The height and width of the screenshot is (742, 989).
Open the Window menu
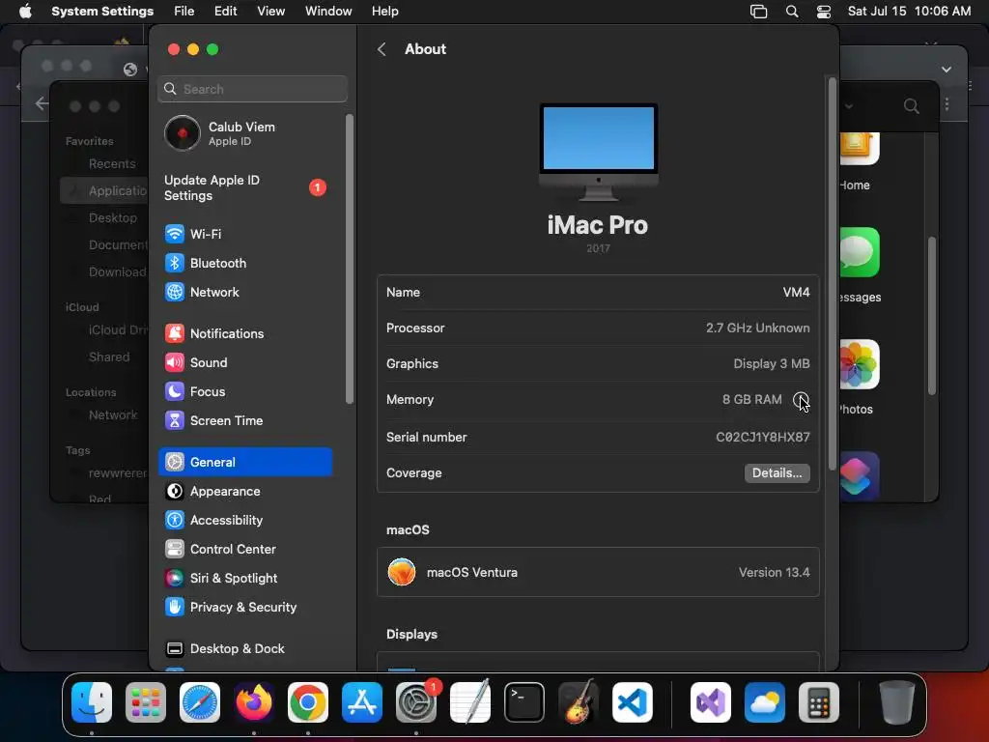point(328,11)
